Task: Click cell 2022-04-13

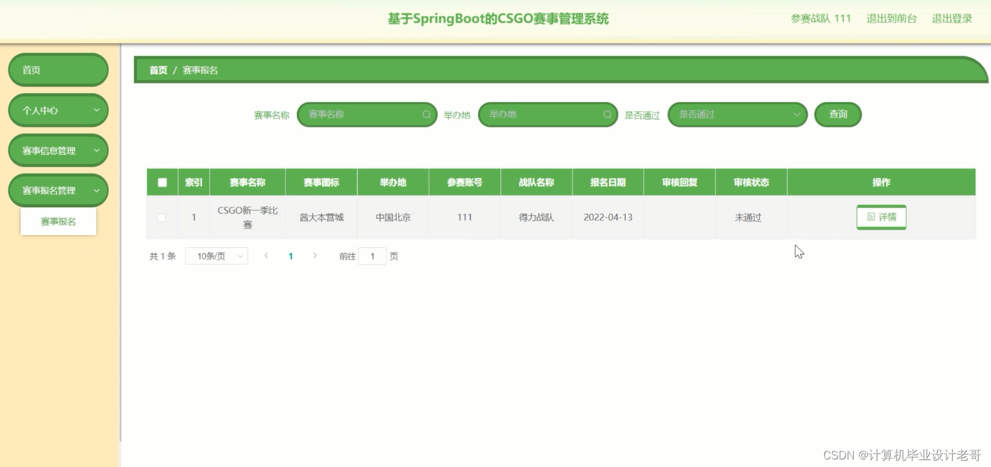Action: click(608, 217)
